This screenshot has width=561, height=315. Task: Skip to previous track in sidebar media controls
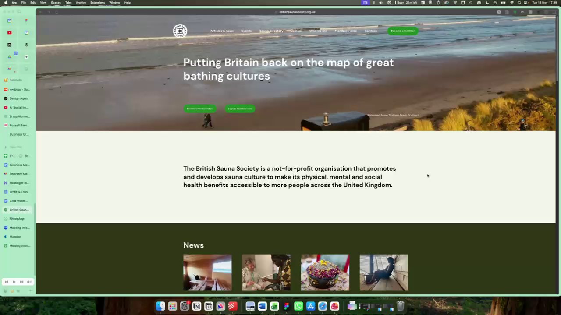click(x=6, y=282)
